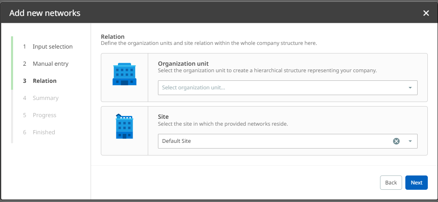Jump to the Summary step
The image size is (438, 202).
45,98
